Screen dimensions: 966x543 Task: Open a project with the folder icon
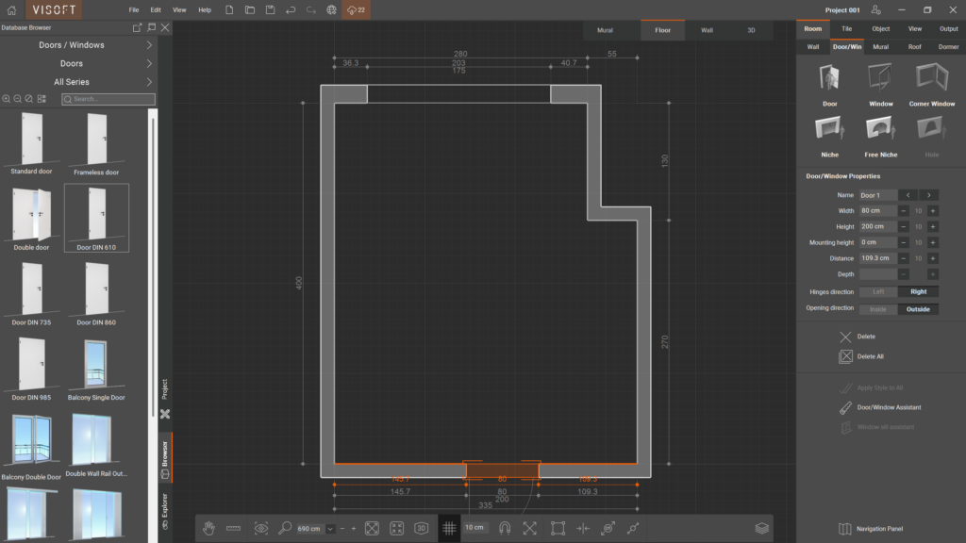[x=249, y=9]
